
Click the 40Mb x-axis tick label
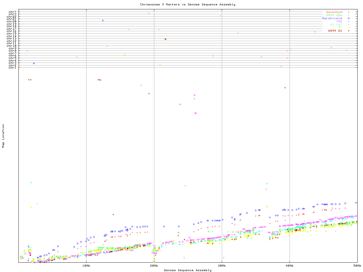coord(290,265)
